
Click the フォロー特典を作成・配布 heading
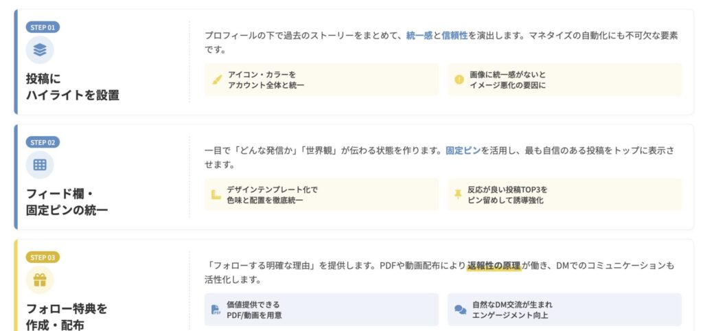(x=67, y=317)
